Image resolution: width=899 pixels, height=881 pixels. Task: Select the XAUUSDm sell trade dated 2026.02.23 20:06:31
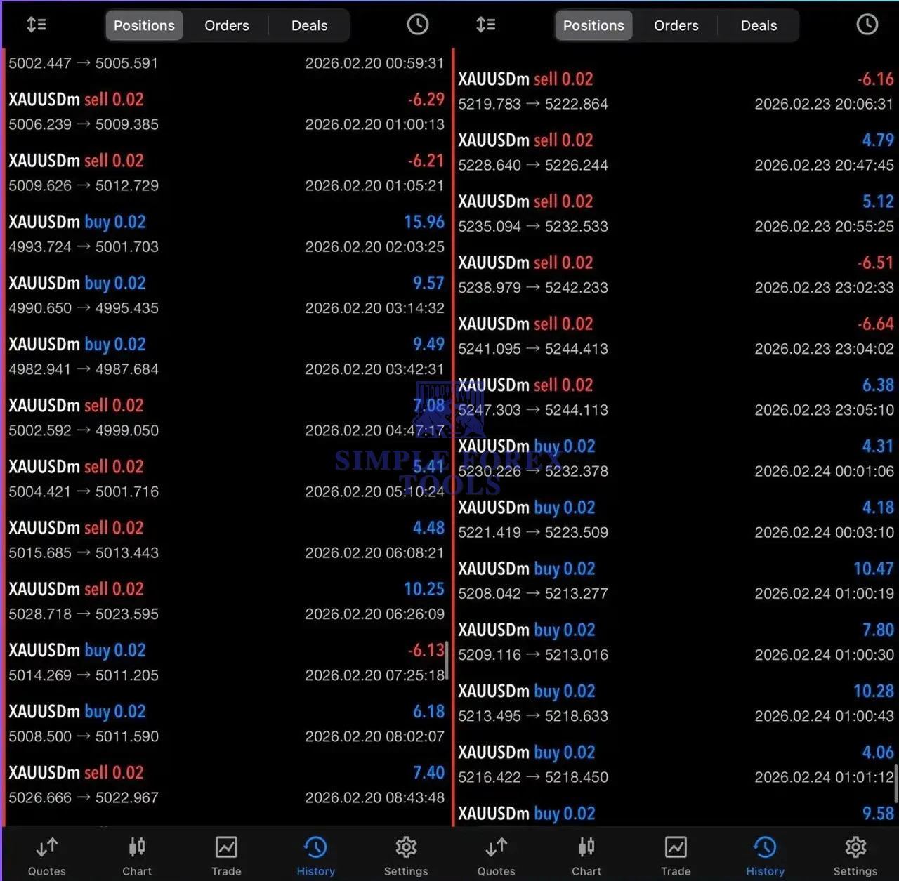(x=674, y=91)
